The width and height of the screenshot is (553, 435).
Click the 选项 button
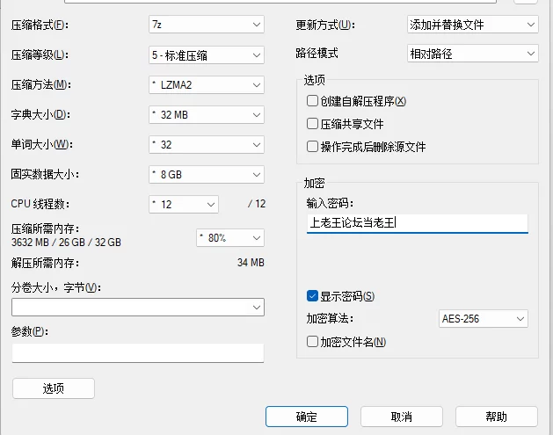click(x=53, y=388)
